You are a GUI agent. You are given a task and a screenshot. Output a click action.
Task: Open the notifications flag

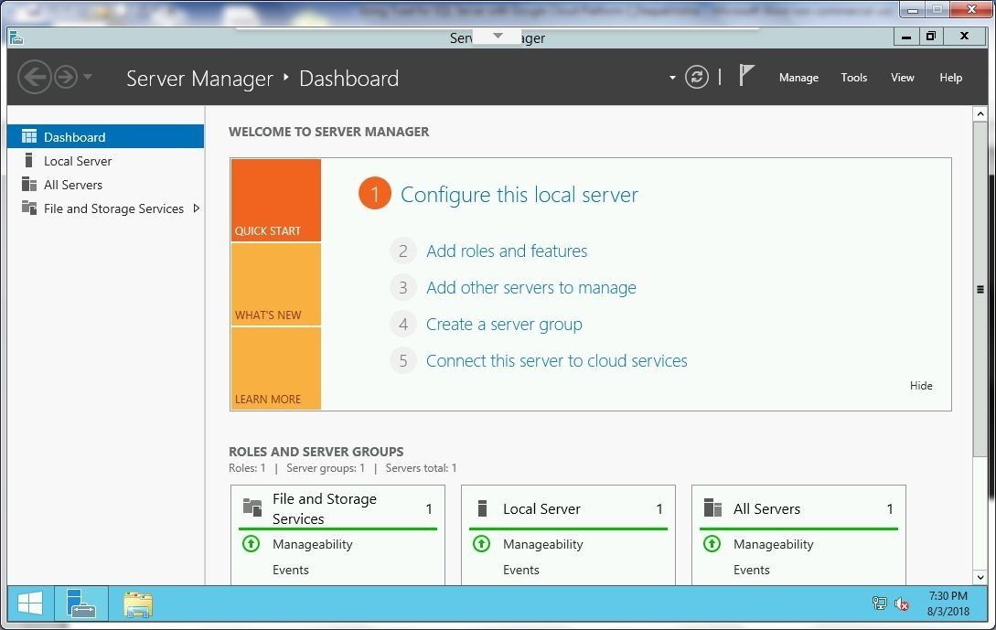[x=744, y=75]
